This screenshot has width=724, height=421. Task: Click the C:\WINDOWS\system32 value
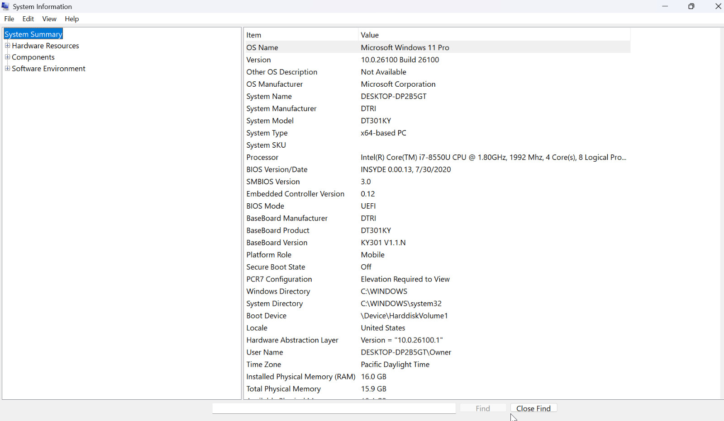coord(401,304)
